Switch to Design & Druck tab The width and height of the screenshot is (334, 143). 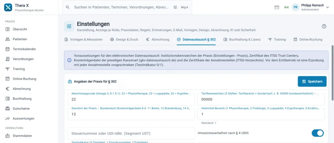click(124, 40)
